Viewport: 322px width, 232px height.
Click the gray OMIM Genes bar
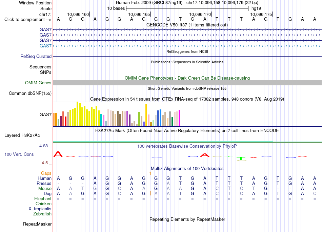click(x=187, y=83)
